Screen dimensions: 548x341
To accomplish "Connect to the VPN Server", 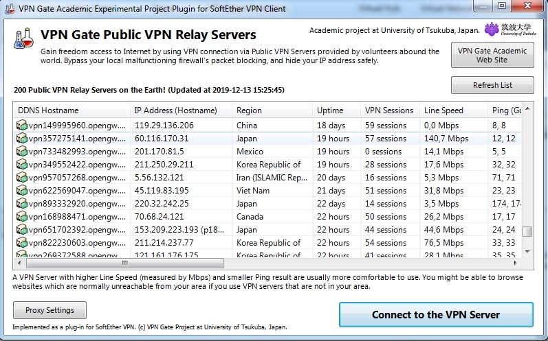I will click(x=436, y=314).
